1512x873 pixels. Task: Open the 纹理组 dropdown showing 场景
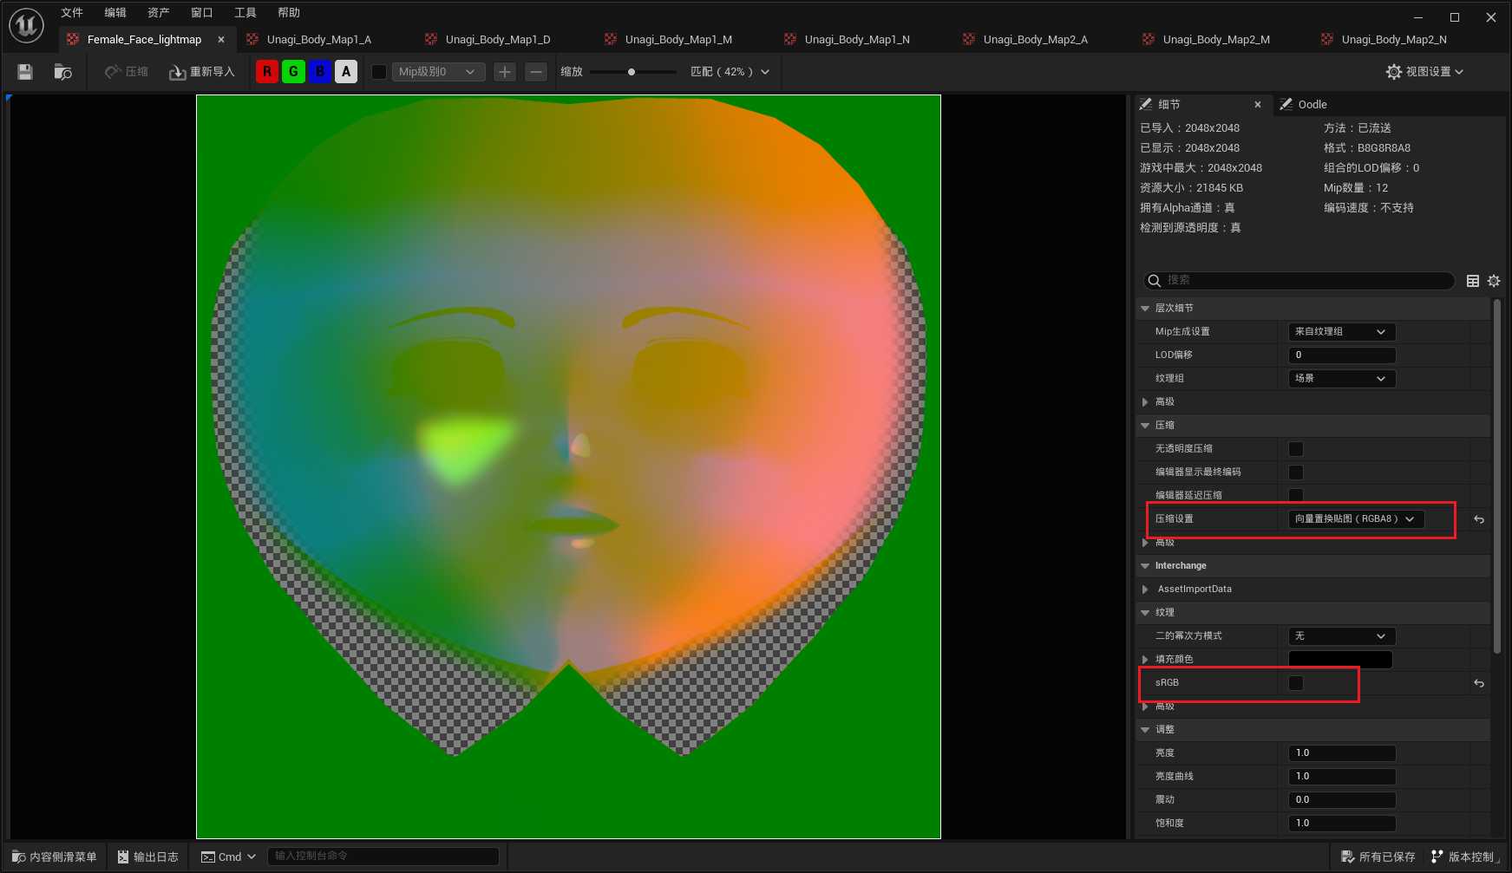click(1341, 379)
